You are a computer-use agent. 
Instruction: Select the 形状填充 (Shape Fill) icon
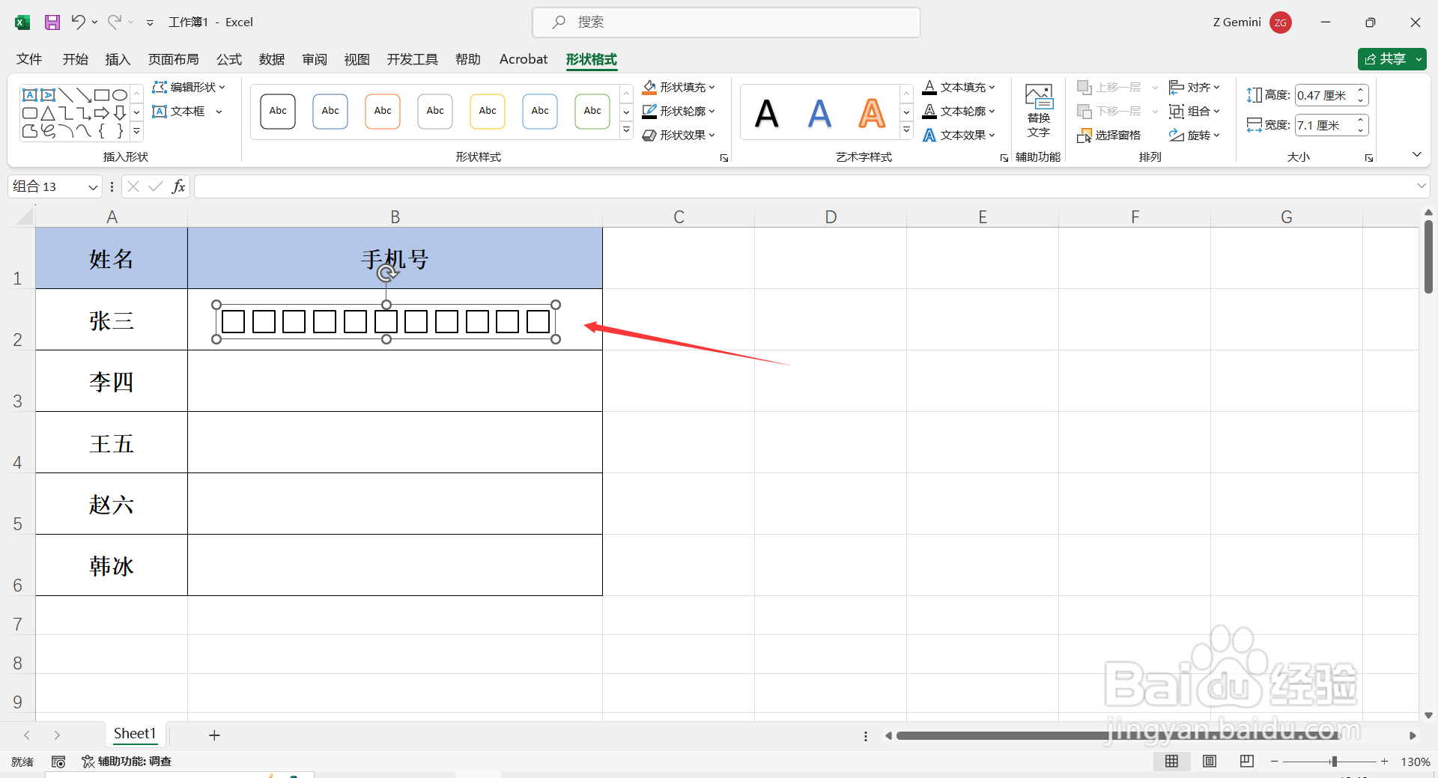[x=650, y=87]
